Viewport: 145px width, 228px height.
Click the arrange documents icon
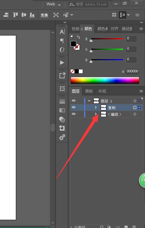click(x=122, y=15)
